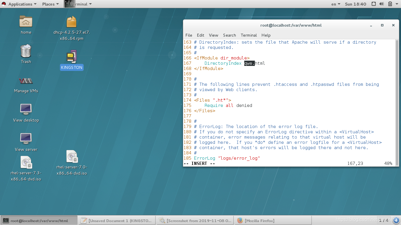
Task: Open the 'en' input language dropdown
Action: (x=336, y=4)
